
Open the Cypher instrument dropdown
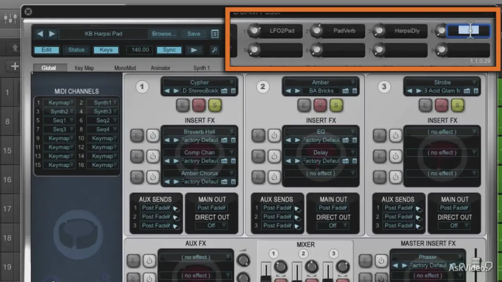tap(200, 82)
